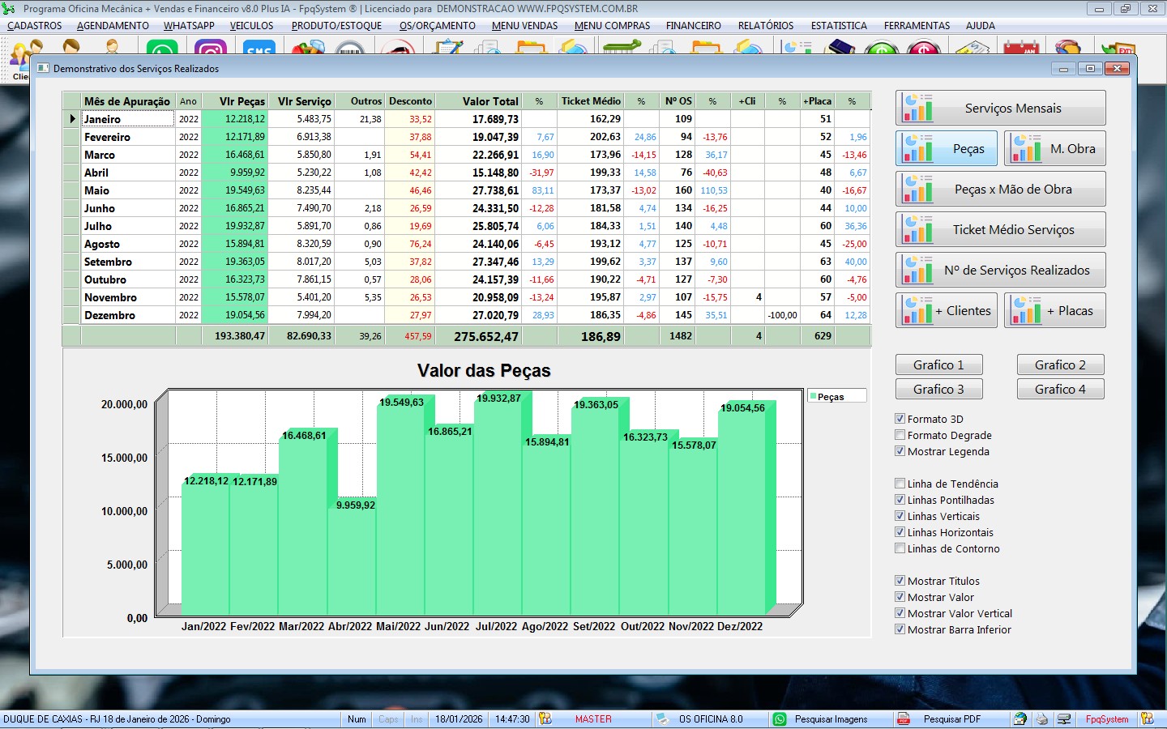This screenshot has width=1167, height=729.
Task: Click the red calendar toolbar icon
Action: click(x=1021, y=49)
